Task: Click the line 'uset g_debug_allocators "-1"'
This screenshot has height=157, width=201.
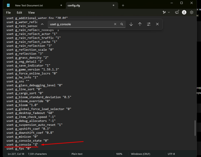Action: (x=31, y=121)
